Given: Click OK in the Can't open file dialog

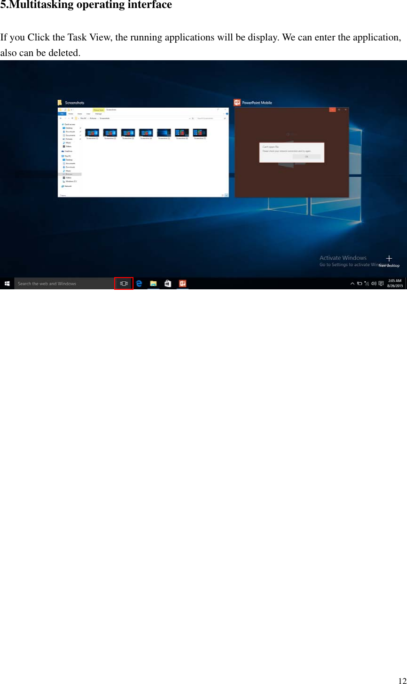Looking at the screenshot, I should click(x=306, y=157).
